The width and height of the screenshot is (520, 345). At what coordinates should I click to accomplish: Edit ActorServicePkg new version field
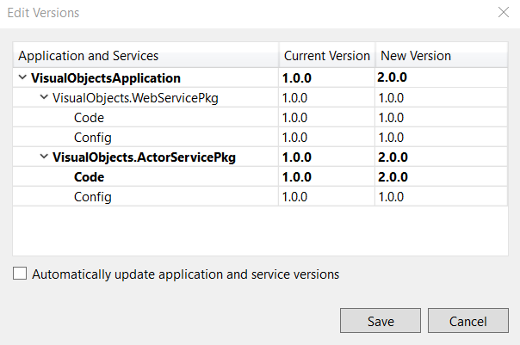coord(439,157)
